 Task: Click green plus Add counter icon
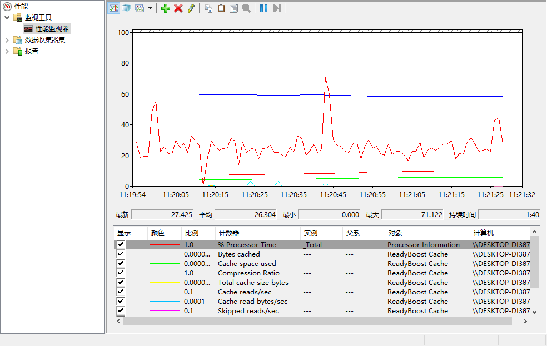pyautogui.click(x=165, y=8)
